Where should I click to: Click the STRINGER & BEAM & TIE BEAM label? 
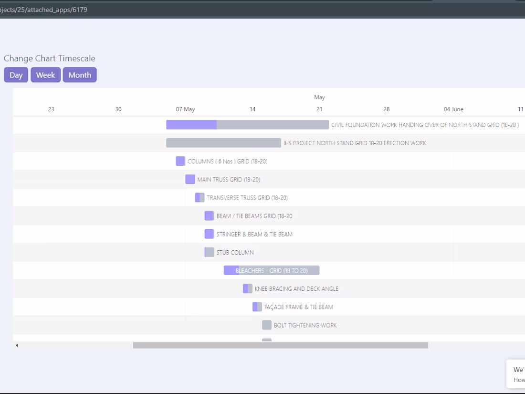click(255, 234)
